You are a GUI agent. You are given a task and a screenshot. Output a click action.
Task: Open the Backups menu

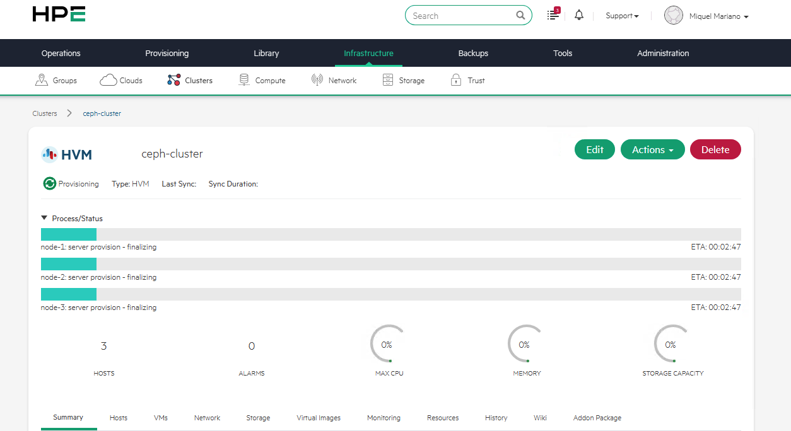473,53
